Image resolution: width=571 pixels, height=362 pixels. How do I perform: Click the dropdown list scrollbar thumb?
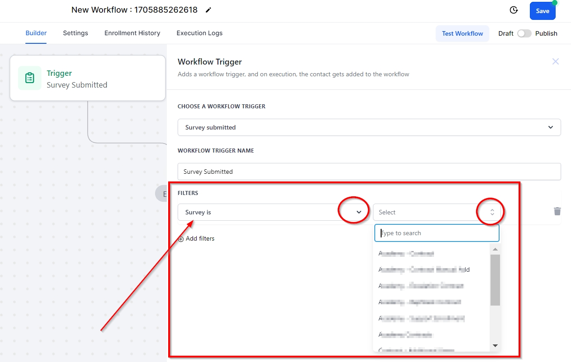click(495, 280)
